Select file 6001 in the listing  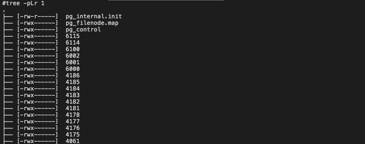(x=73, y=62)
